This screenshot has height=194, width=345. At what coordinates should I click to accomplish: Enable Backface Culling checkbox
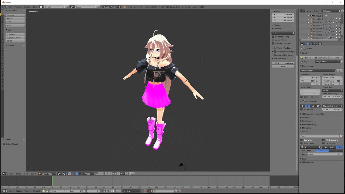pyautogui.click(x=273, y=37)
